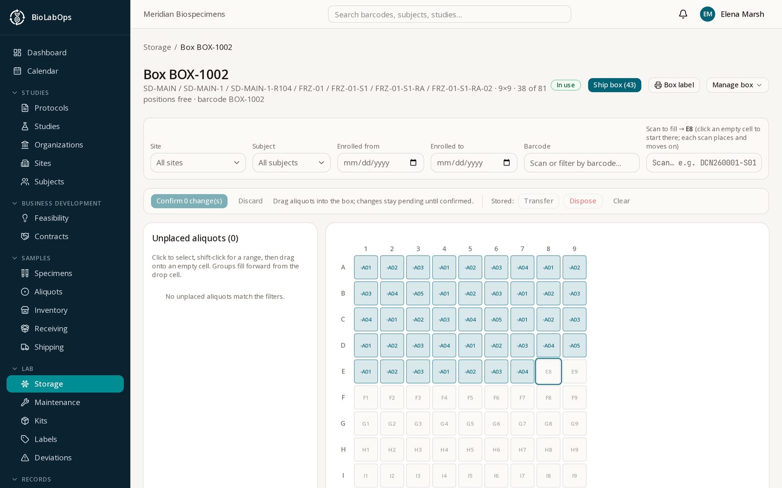Click the Enrolled to date field

tap(474, 163)
